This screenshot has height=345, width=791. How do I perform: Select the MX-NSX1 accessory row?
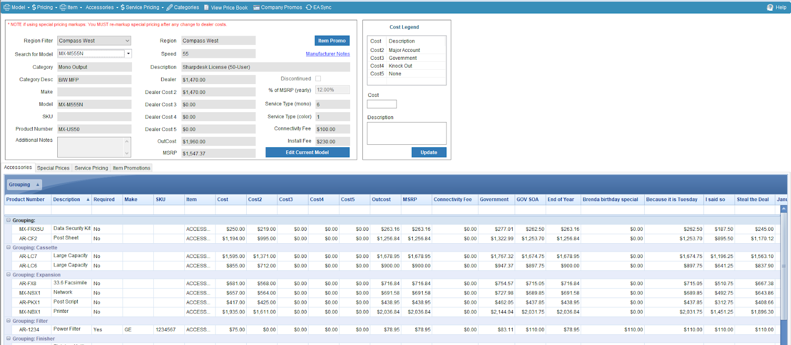395,293
